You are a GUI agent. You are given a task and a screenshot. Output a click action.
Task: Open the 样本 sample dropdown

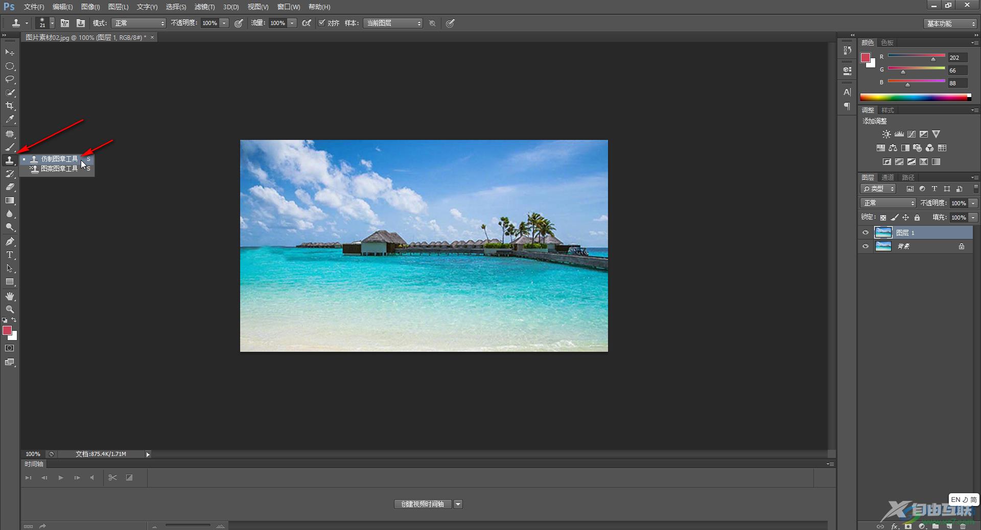click(393, 23)
